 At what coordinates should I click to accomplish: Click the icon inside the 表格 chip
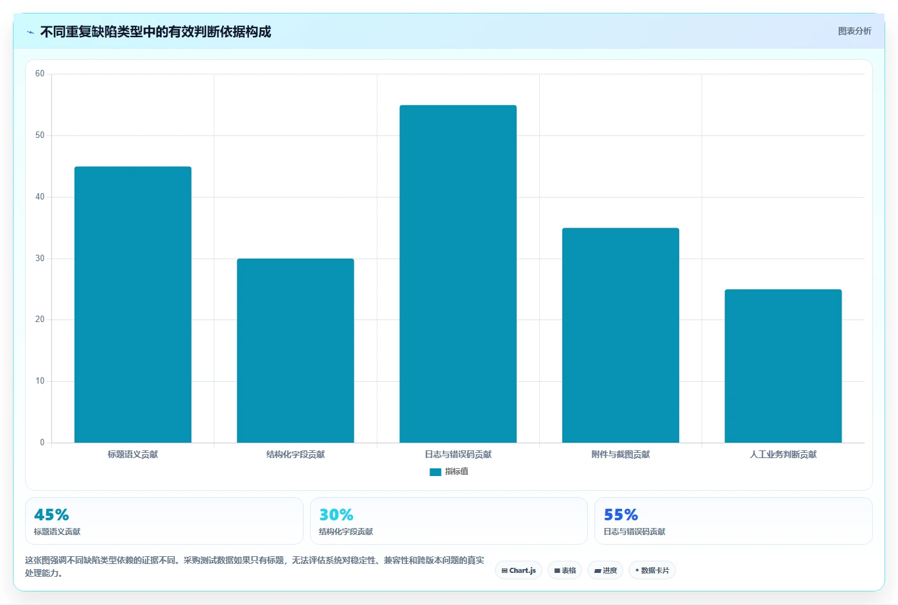[557, 570]
